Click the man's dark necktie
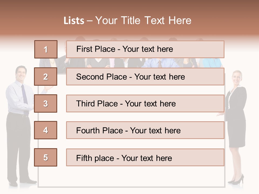This screenshot has width=259, height=194. 24,94
